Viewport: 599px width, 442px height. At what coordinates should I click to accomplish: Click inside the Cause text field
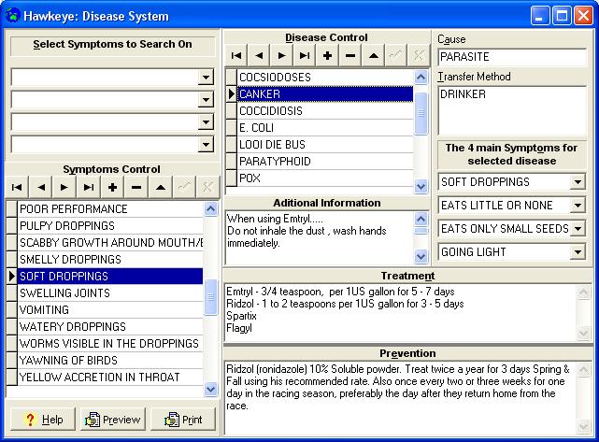512,57
